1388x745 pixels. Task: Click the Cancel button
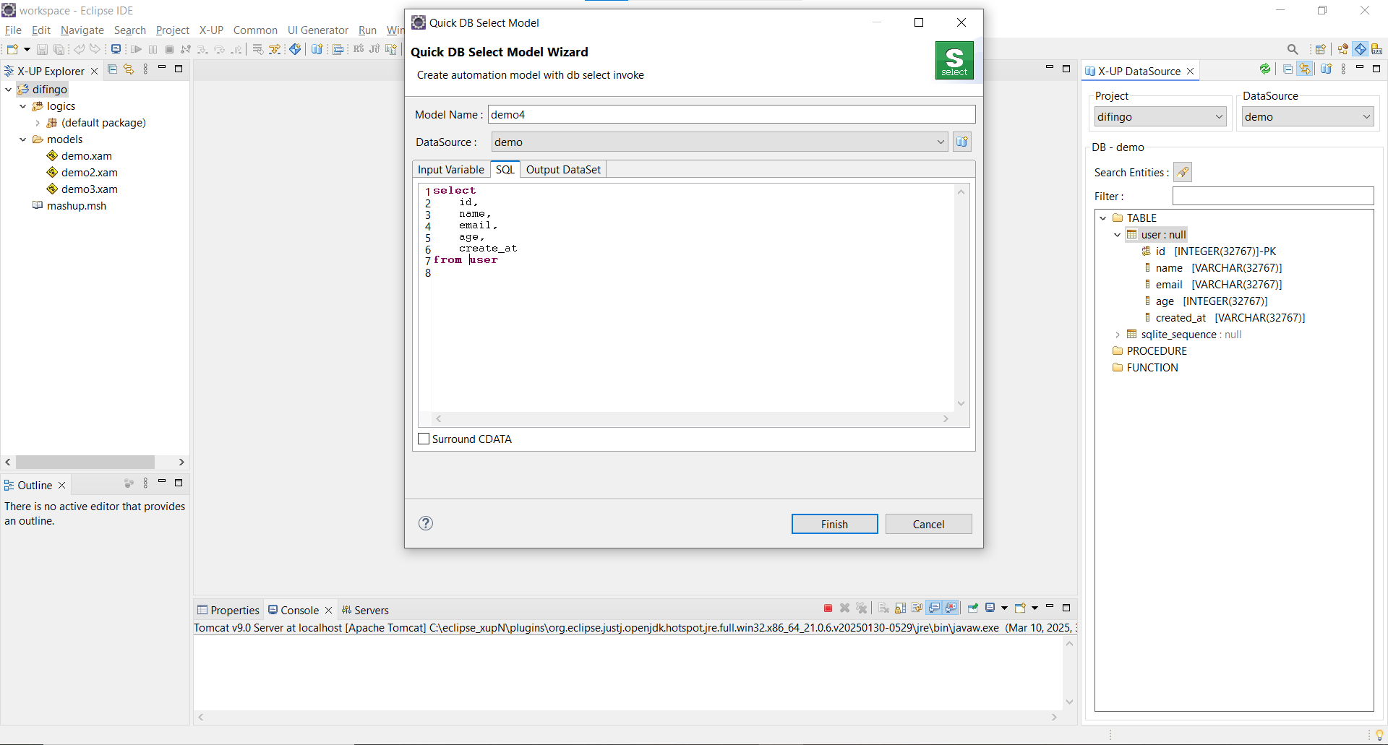928,524
